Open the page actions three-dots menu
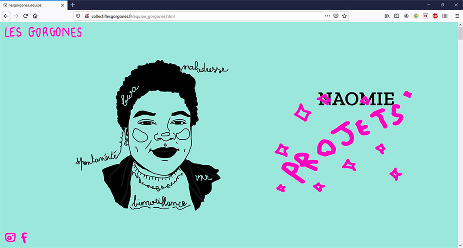Viewport: 463px width, 248px height. pos(327,16)
